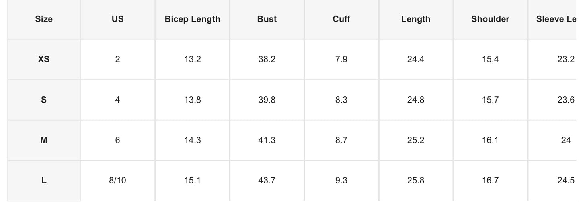The width and height of the screenshot is (581, 203).
Task: Select the S size row label
Action: click(x=44, y=100)
